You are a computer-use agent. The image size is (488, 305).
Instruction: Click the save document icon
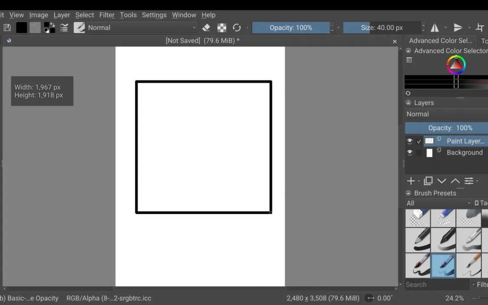click(x=7, y=28)
